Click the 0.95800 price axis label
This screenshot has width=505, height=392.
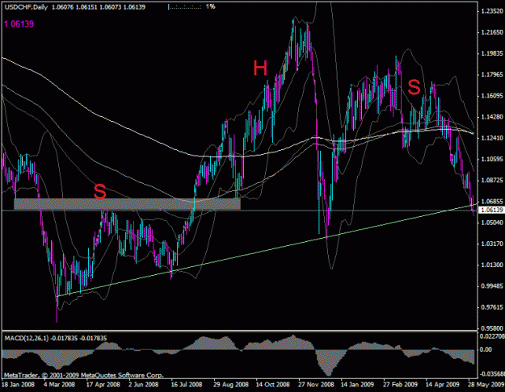click(492, 328)
